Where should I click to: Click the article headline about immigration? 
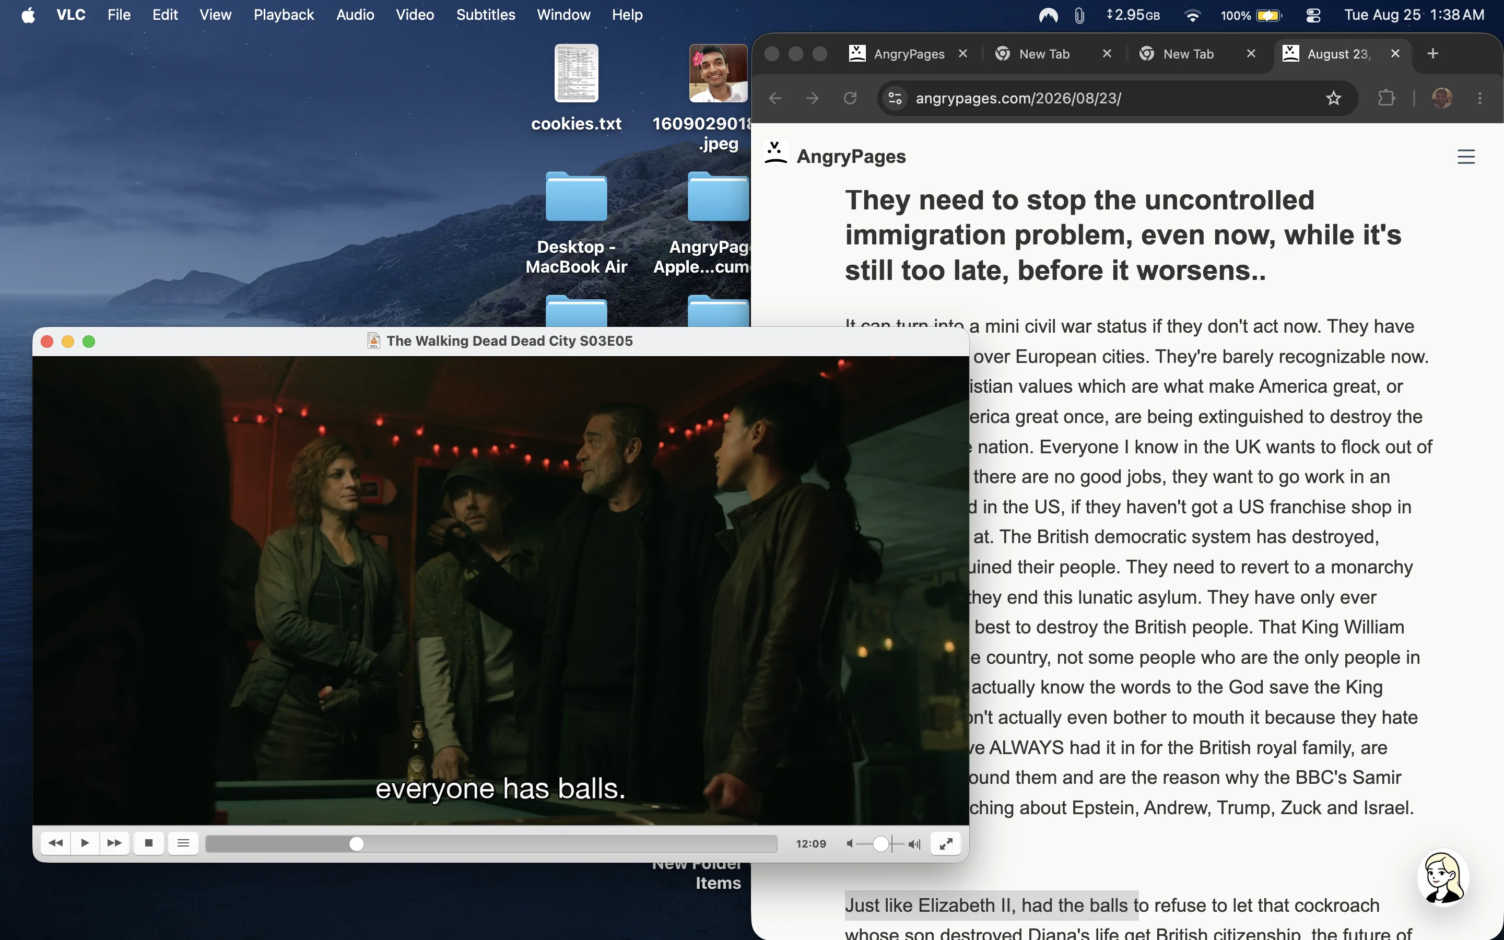tap(1123, 235)
